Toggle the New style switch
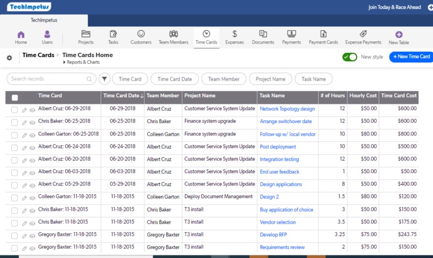The image size is (433, 258). (350, 57)
